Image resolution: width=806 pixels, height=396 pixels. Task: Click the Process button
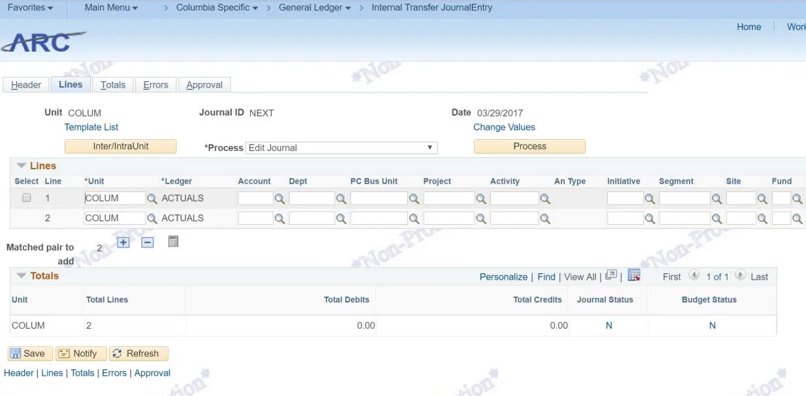[x=529, y=146]
